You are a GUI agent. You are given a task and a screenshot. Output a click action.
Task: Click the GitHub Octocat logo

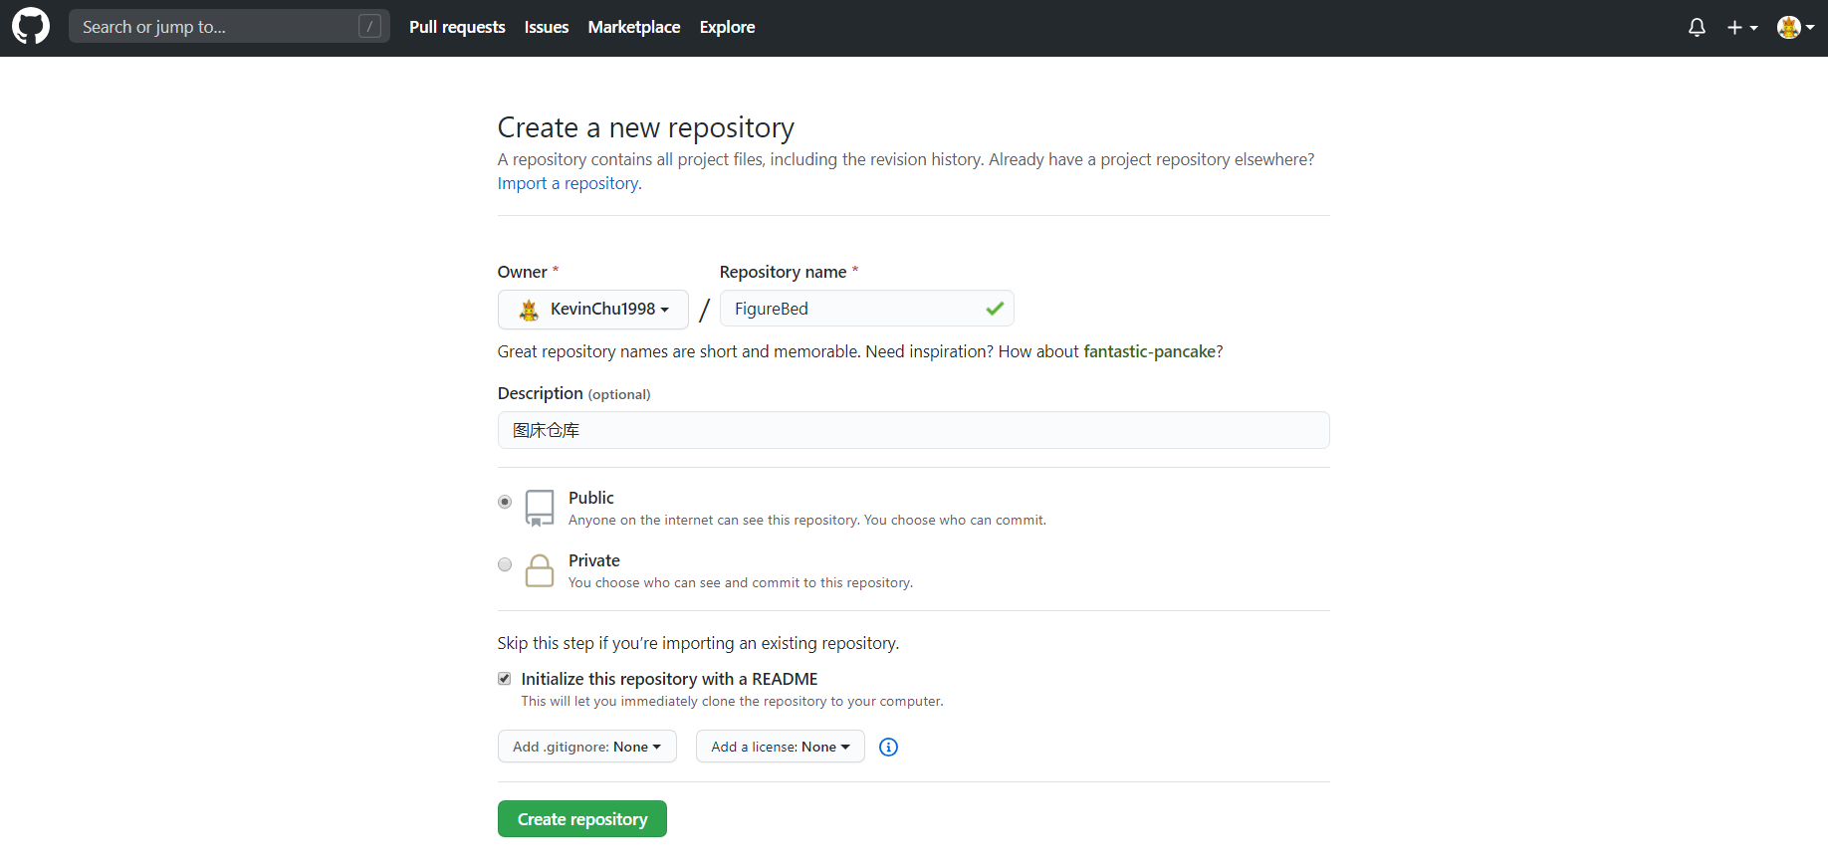(31, 27)
